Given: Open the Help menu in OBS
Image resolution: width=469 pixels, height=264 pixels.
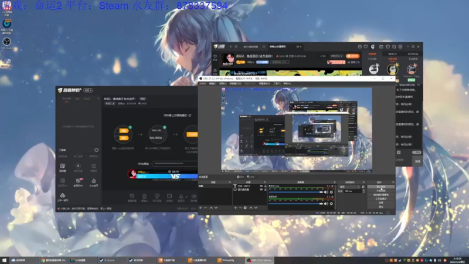Looking at the screenshot, I should (287, 83).
